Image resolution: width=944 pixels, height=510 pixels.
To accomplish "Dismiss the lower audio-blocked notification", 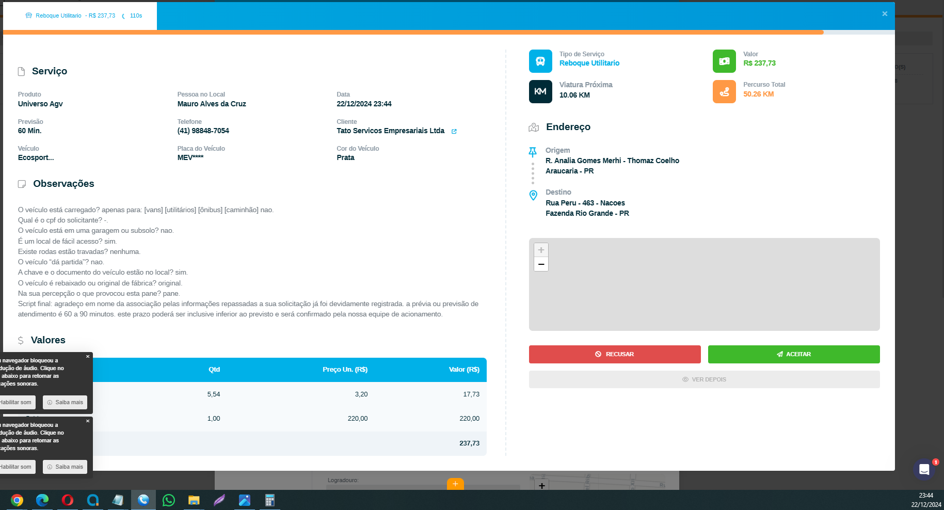I will (x=88, y=421).
